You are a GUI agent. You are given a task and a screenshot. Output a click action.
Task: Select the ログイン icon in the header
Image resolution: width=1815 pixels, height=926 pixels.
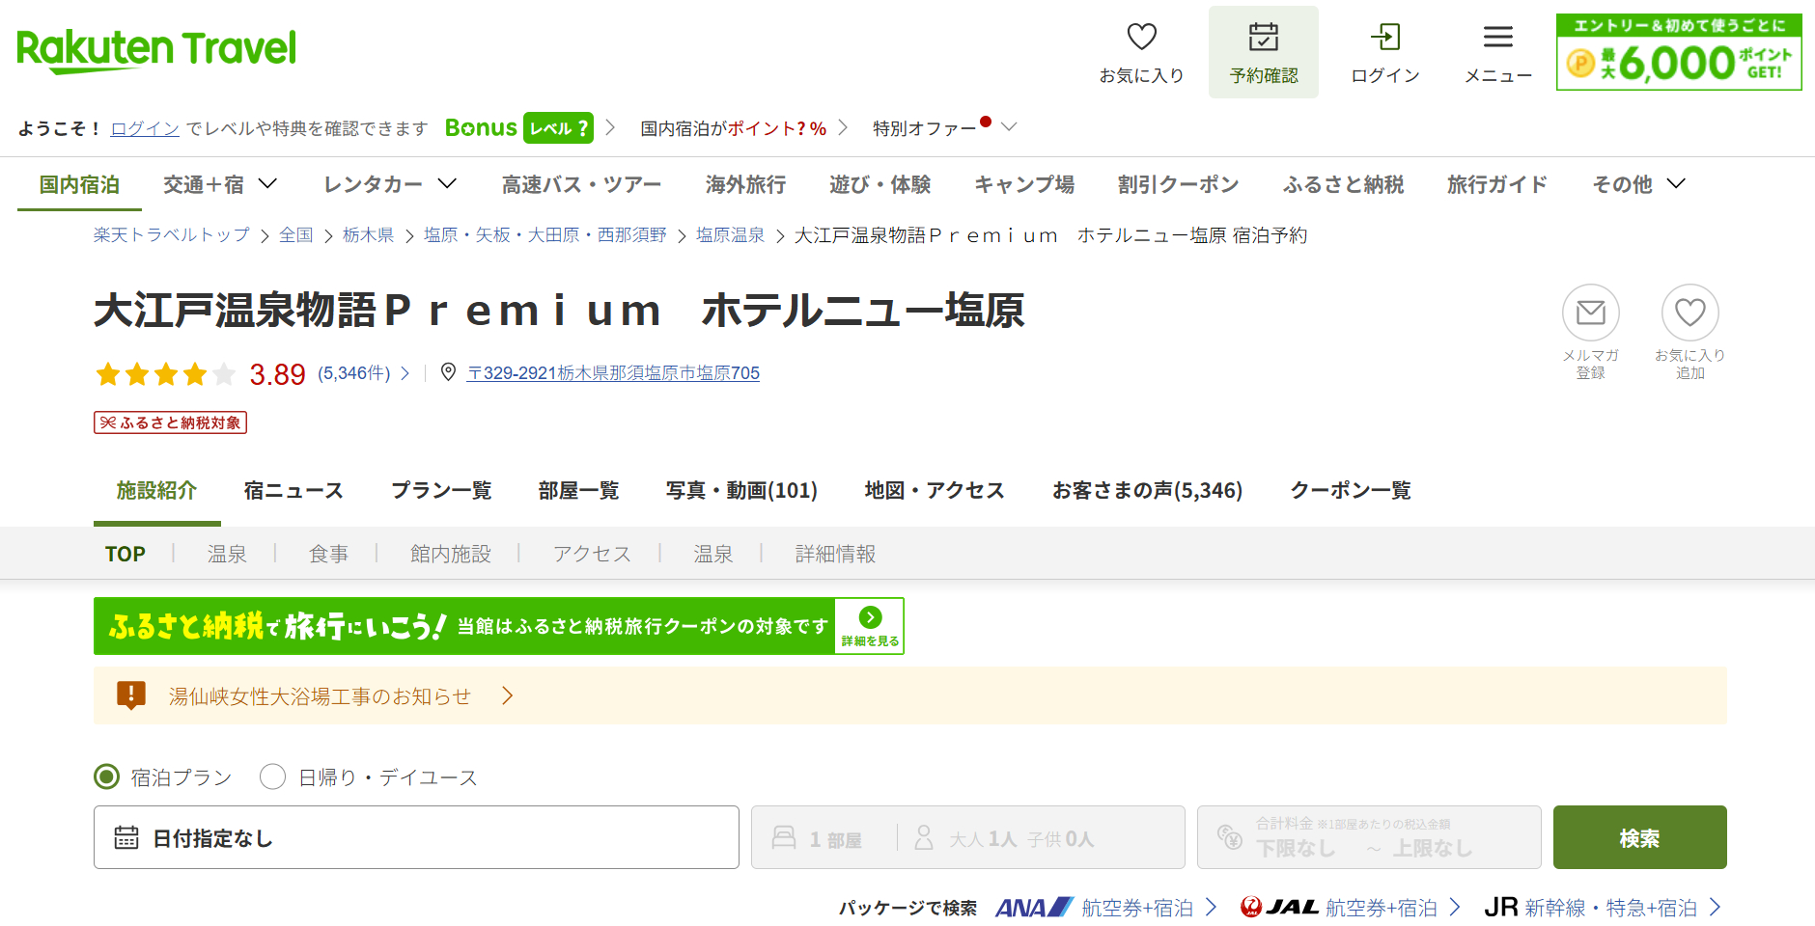click(1385, 37)
